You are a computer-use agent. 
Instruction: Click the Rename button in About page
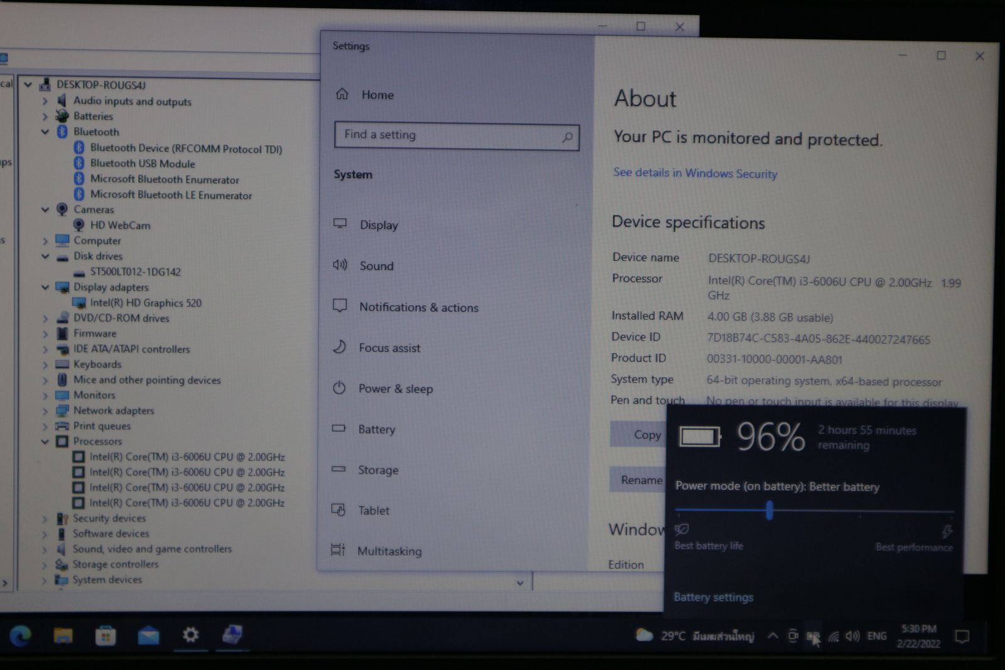[638, 480]
